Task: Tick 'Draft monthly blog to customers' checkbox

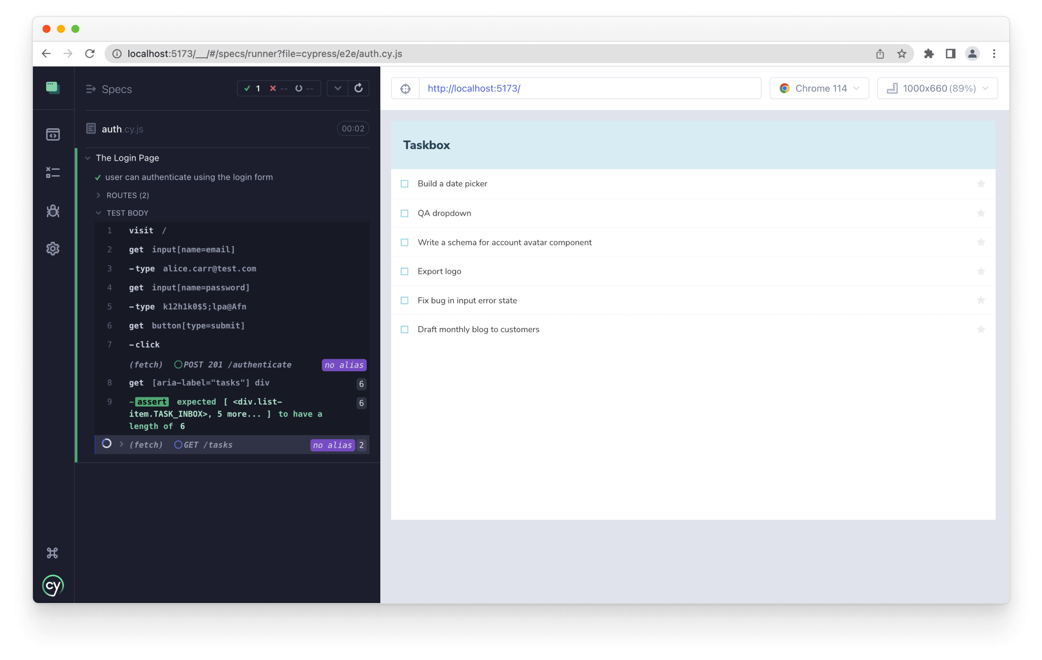Action: 405,330
